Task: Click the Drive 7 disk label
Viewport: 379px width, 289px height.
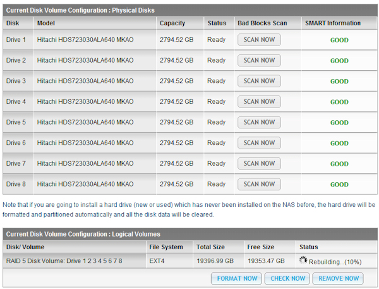Action: (x=16, y=164)
